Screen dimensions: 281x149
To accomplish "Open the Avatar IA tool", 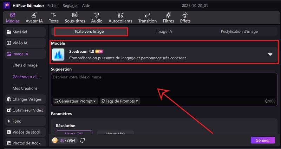I will [34, 18].
